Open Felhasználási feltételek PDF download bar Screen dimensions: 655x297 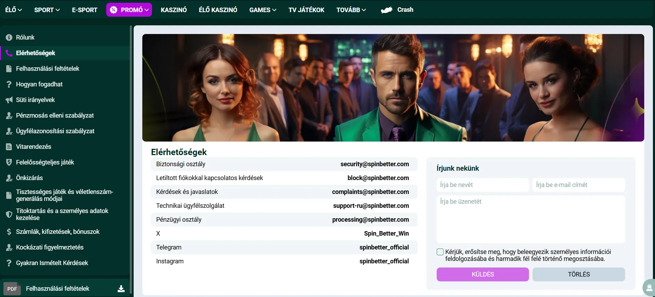(65, 289)
